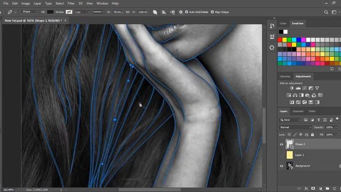Add a Hue/Saturation adjustment
The width and height of the screenshot is (341, 192).
pyautogui.click(x=289, y=95)
